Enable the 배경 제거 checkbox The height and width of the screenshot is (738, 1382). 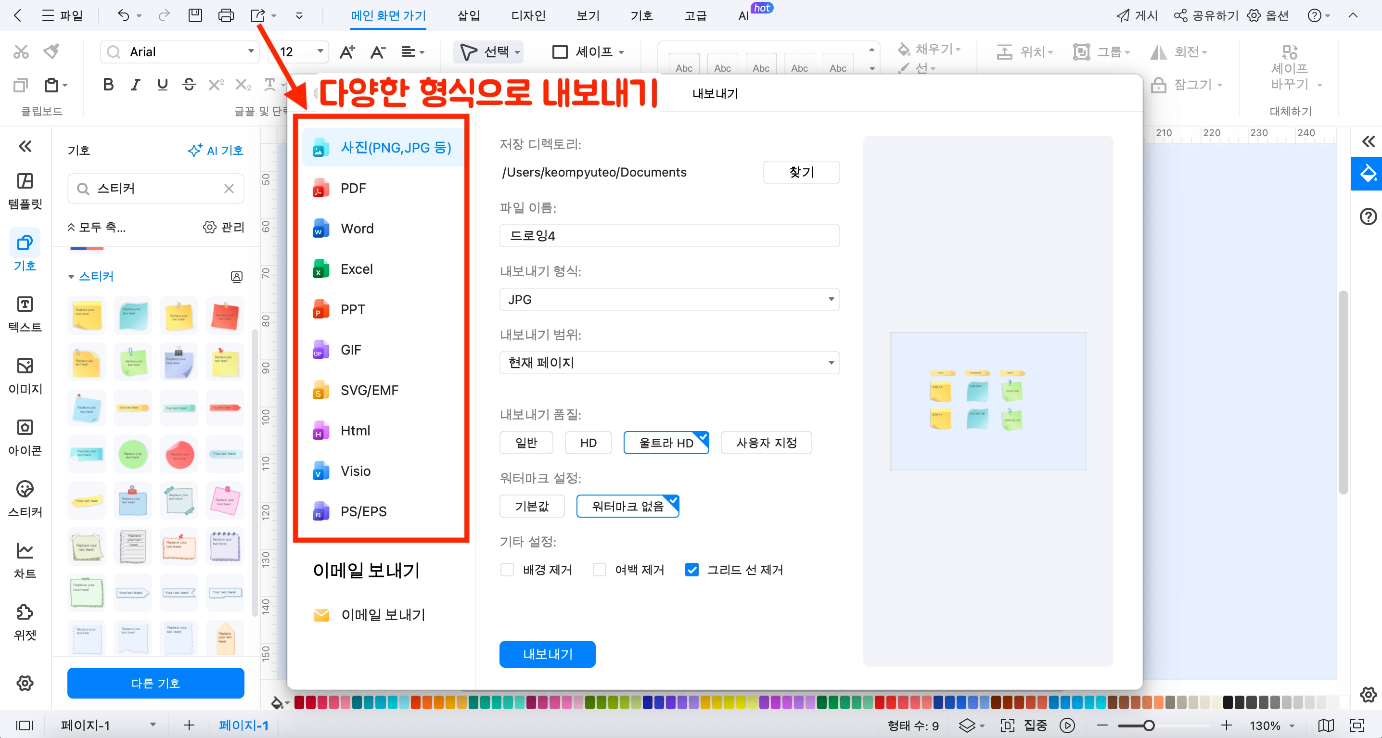coord(506,570)
